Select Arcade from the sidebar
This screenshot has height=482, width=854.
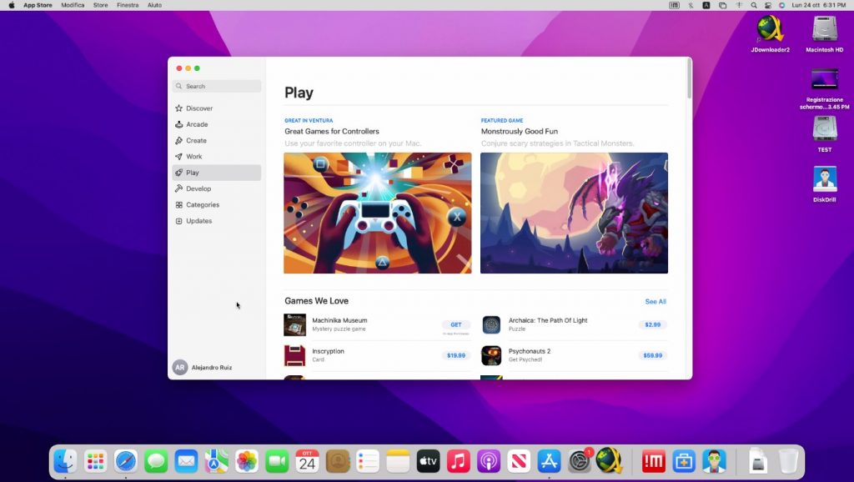tap(196, 123)
